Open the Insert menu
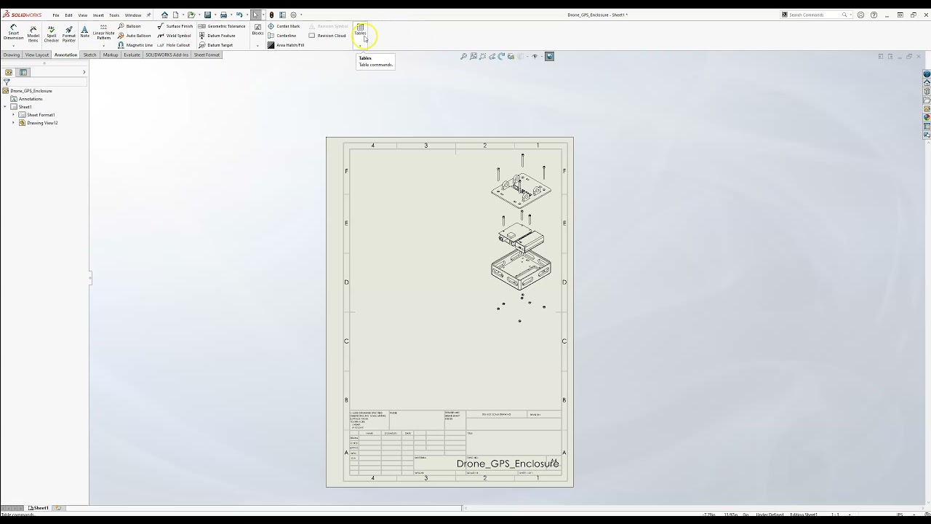Screen dimensions: 931x524 pyautogui.click(x=98, y=15)
